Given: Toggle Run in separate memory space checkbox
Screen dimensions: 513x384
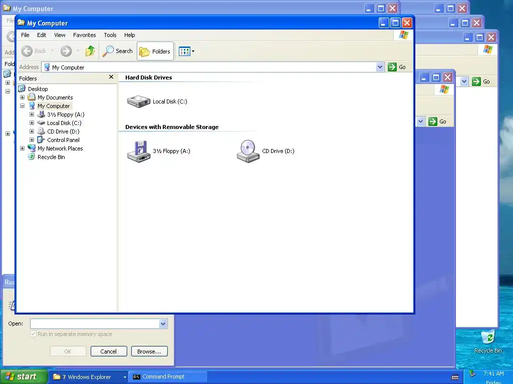Looking at the screenshot, I should coord(33,333).
